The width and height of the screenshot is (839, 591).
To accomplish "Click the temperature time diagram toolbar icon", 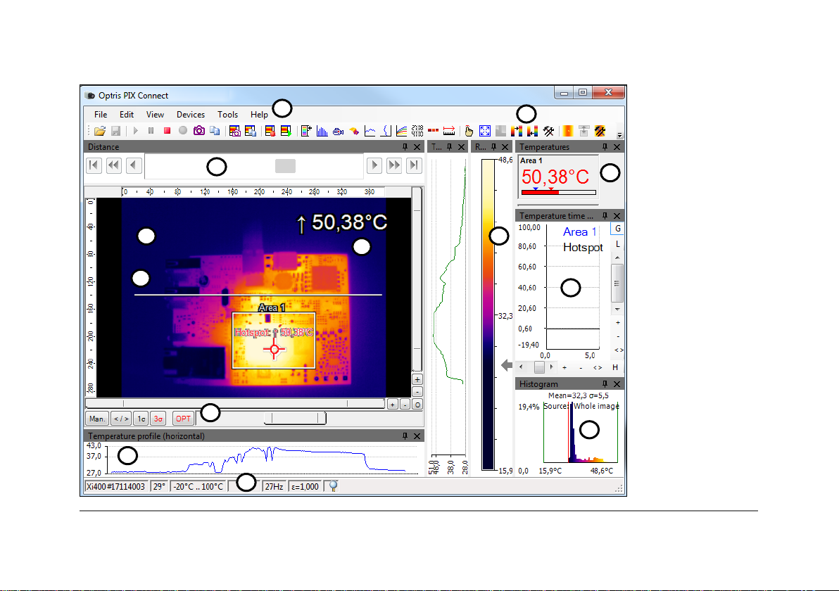I will pyautogui.click(x=370, y=131).
